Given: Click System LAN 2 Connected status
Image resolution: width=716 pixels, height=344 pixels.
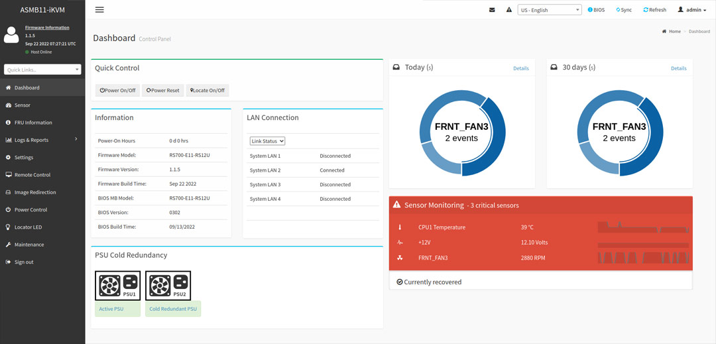Looking at the screenshot, I should point(332,170).
